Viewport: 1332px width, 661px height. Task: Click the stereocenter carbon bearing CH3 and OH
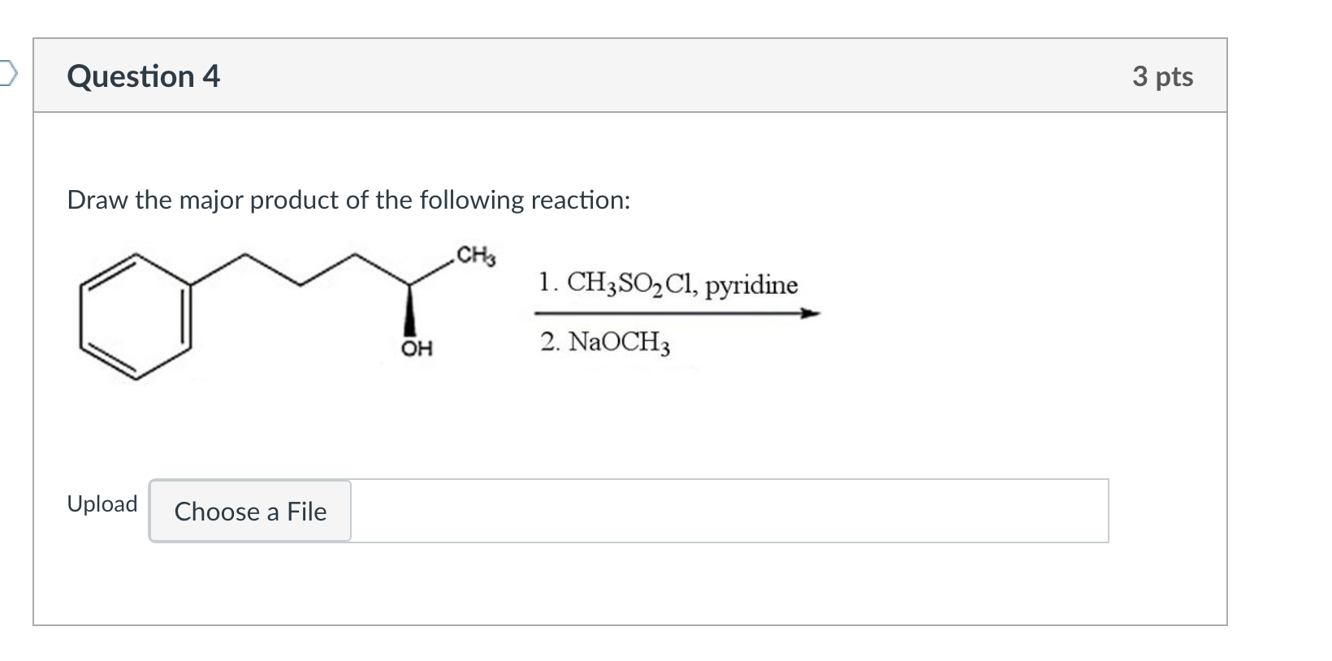(409, 285)
